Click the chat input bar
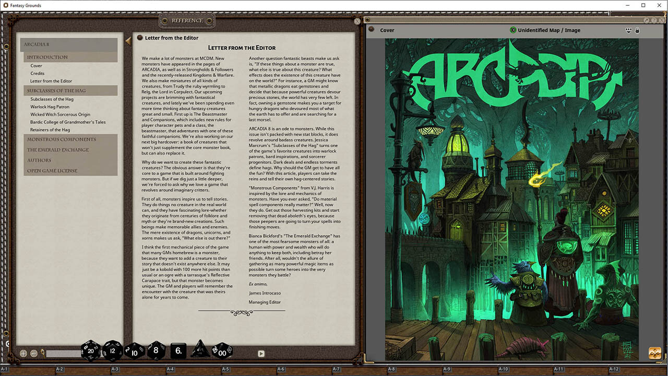Screen dimensions: 668x376 coord(63,354)
